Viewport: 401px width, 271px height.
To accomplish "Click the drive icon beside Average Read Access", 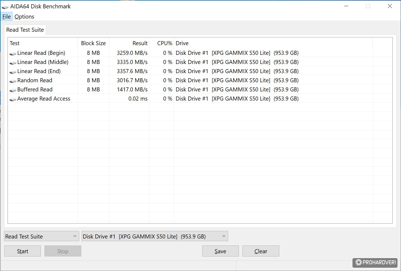I will [13, 99].
